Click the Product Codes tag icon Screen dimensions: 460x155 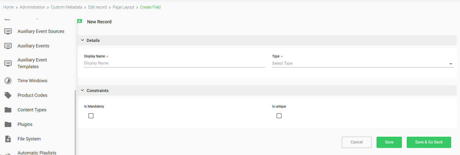click(x=8, y=95)
